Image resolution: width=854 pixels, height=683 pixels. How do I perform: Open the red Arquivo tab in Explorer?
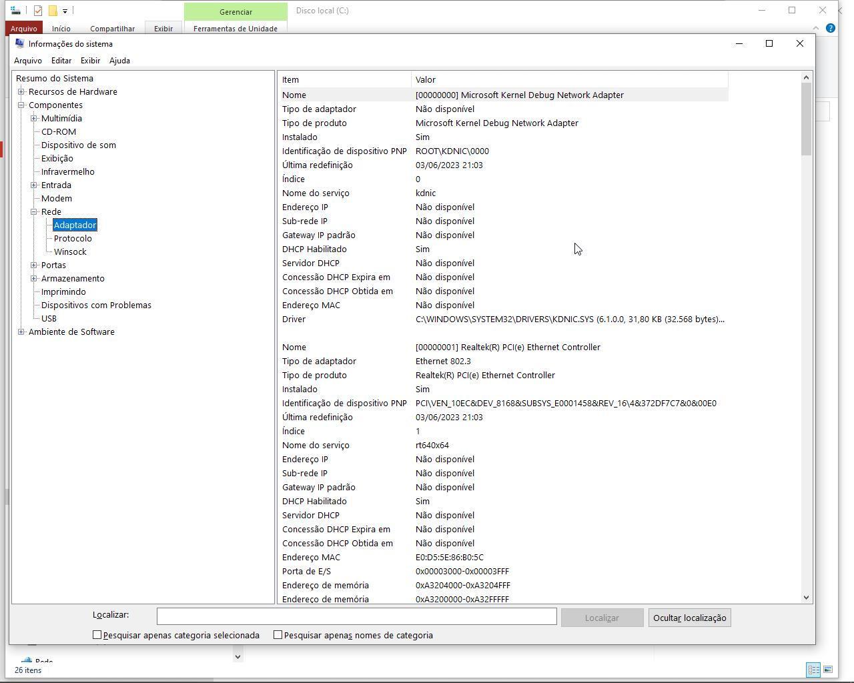point(23,29)
